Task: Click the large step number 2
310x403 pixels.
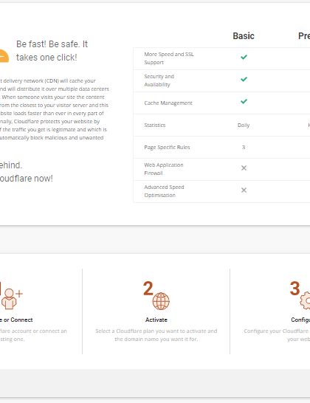Action: (x=148, y=289)
